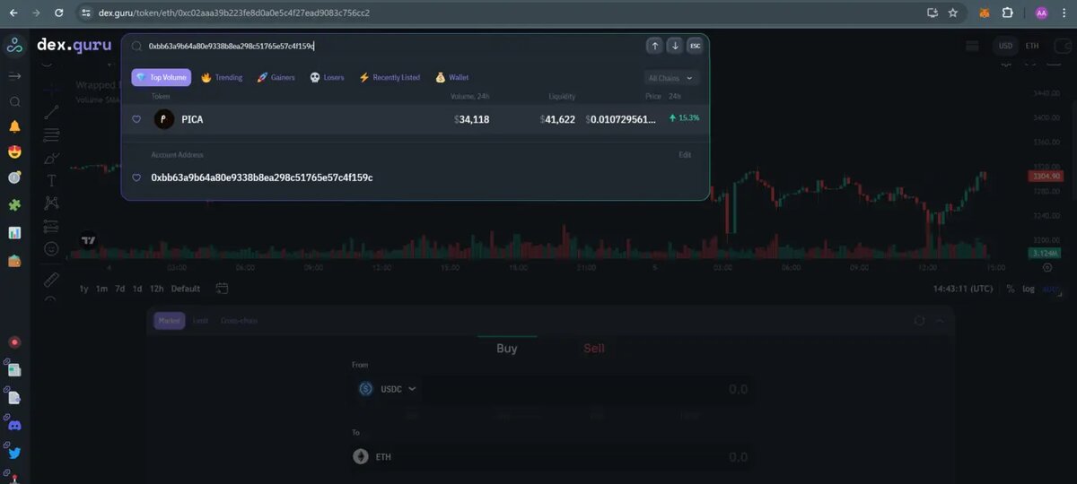Set chart range to 1m

coord(101,289)
